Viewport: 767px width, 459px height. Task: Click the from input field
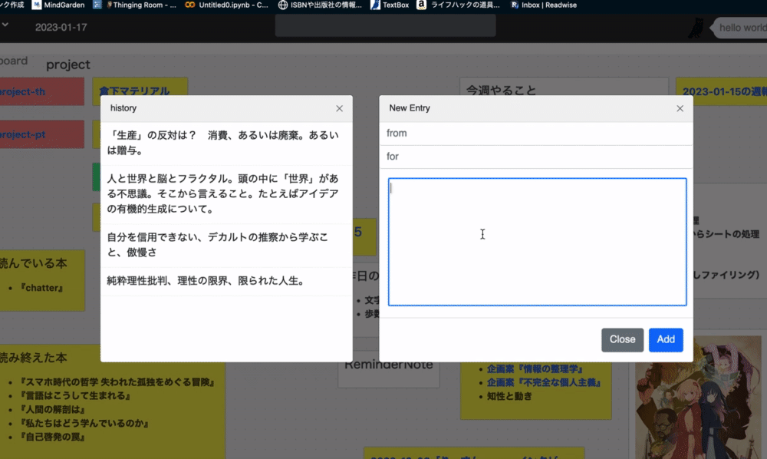tap(537, 133)
